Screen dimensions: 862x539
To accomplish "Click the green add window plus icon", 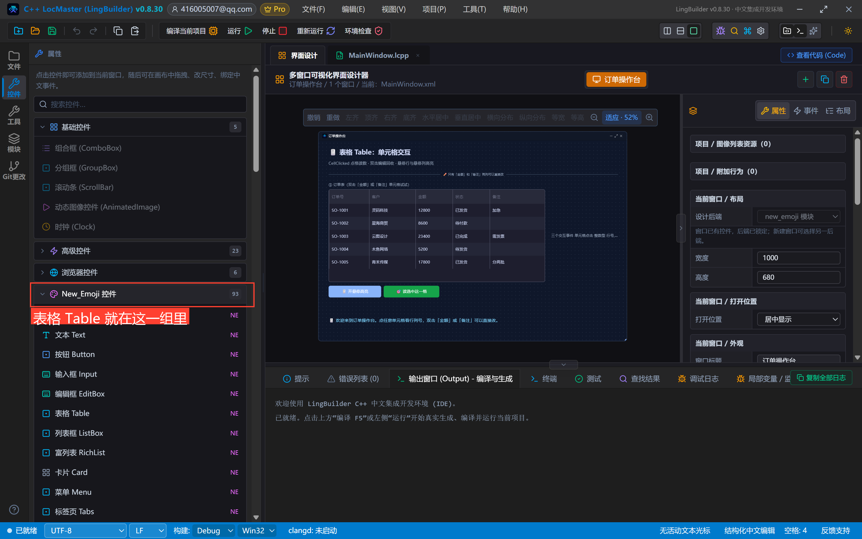I will 806,79.
